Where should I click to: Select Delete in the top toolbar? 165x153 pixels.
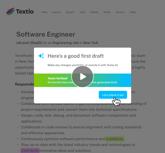[x=94, y=12]
